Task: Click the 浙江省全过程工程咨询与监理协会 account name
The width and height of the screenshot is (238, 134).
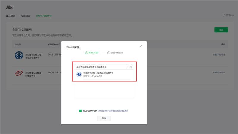Action: pos(33,56)
